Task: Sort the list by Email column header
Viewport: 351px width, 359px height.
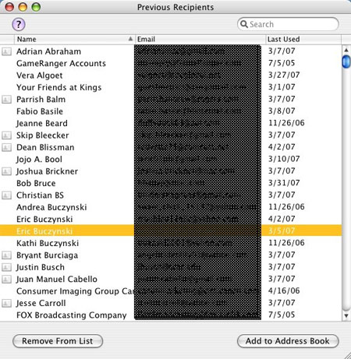Action: click(x=200, y=39)
